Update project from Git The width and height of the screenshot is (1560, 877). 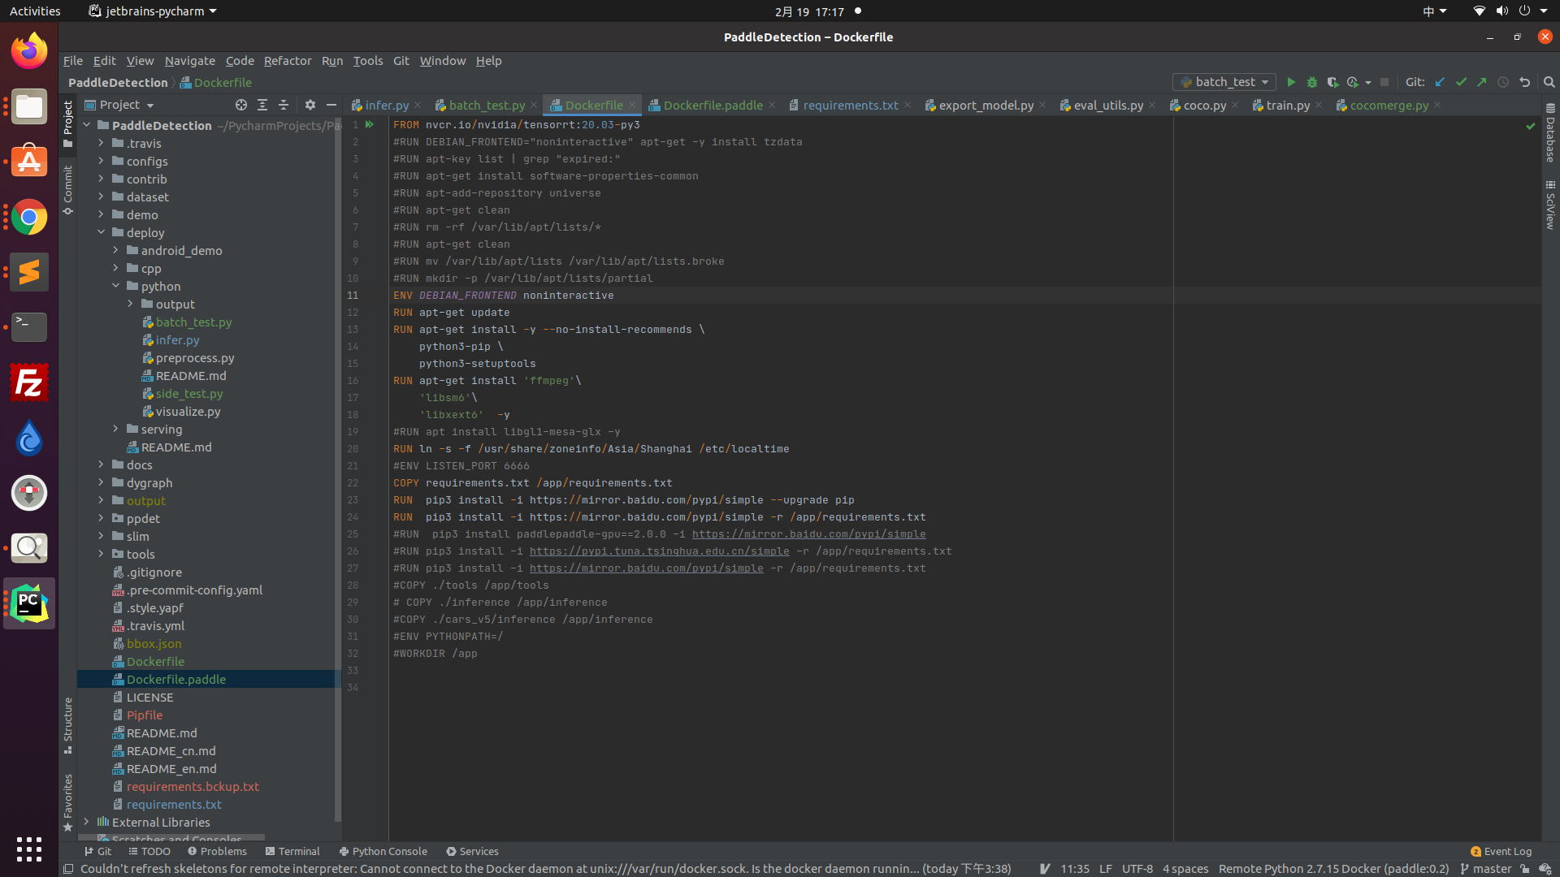pyautogui.click(x=1441, y=82)
